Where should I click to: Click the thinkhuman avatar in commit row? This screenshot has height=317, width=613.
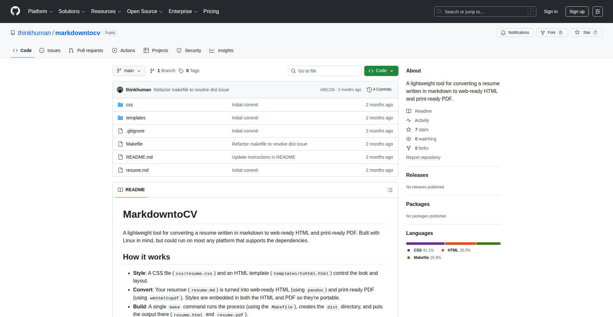[120, 90]
